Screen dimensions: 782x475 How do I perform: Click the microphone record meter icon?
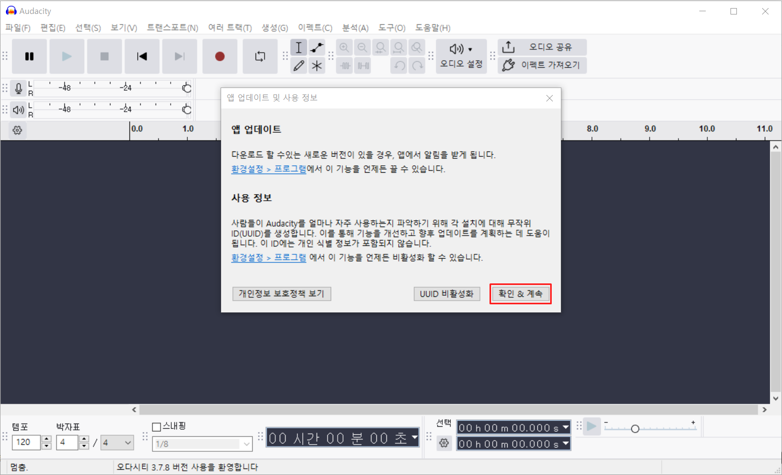pyautogui.click(x=19, y=89)
